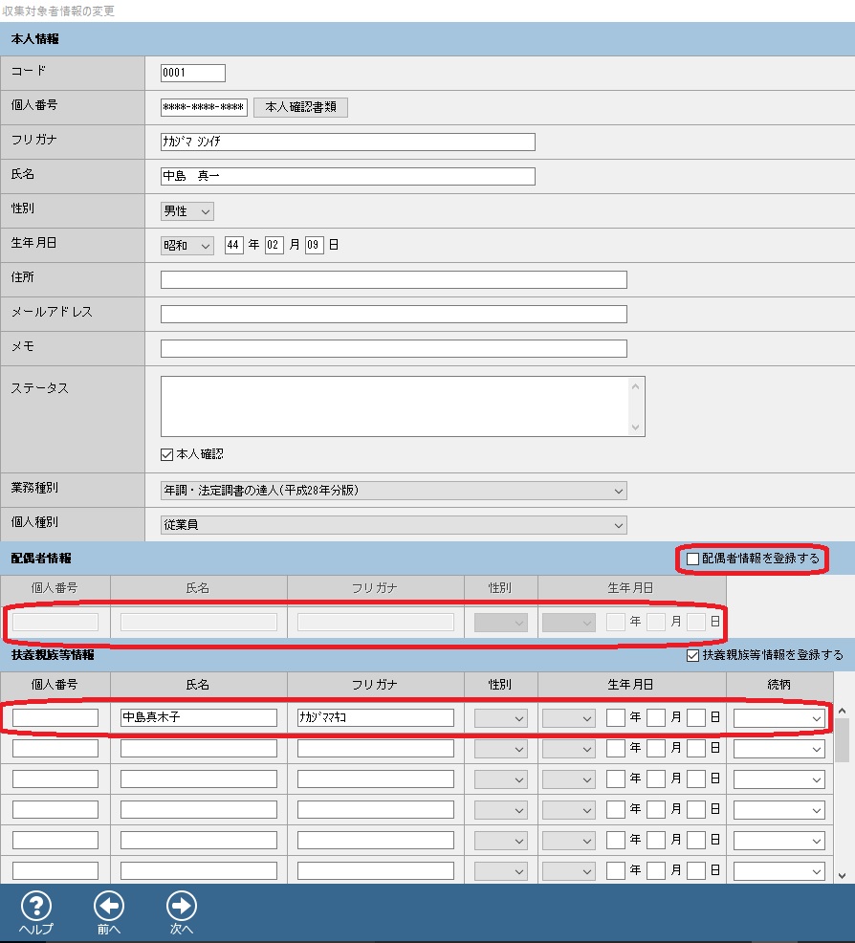855x943 pixels.
Task: Click the 氏名 field containing 中島 真一
Action: tap(347, 176)
